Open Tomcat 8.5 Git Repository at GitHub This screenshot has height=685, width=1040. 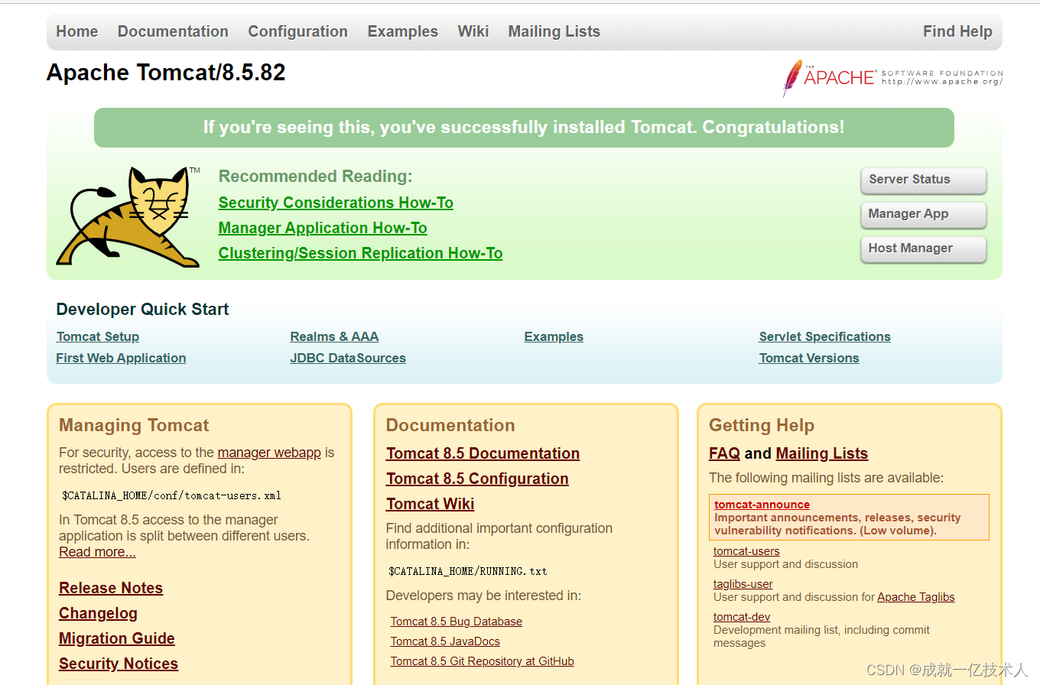(x=483, y=661)
